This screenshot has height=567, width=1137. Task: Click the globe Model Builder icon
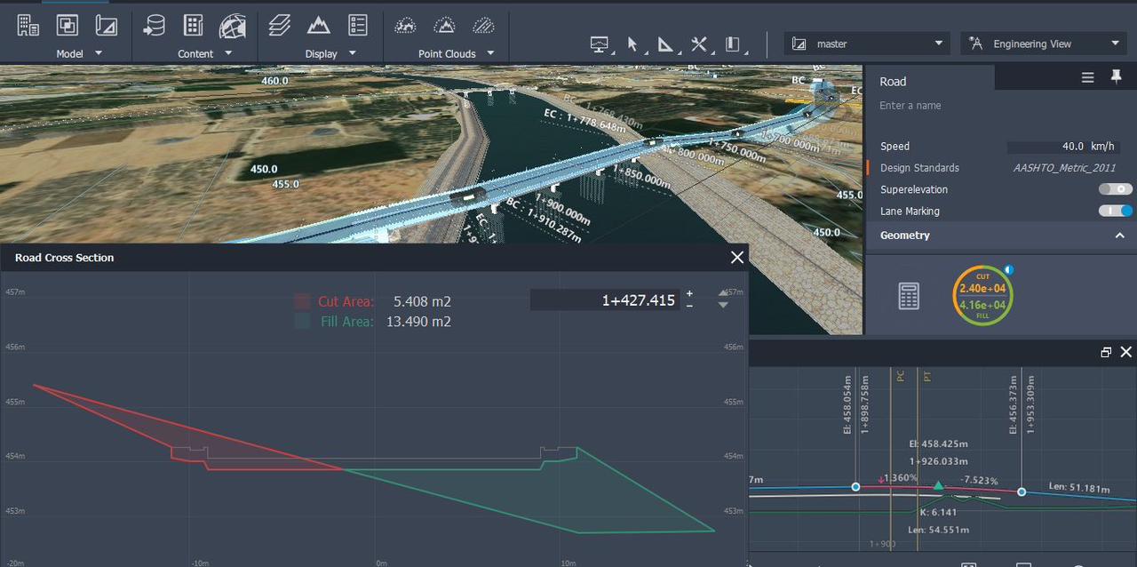point(233,25)
